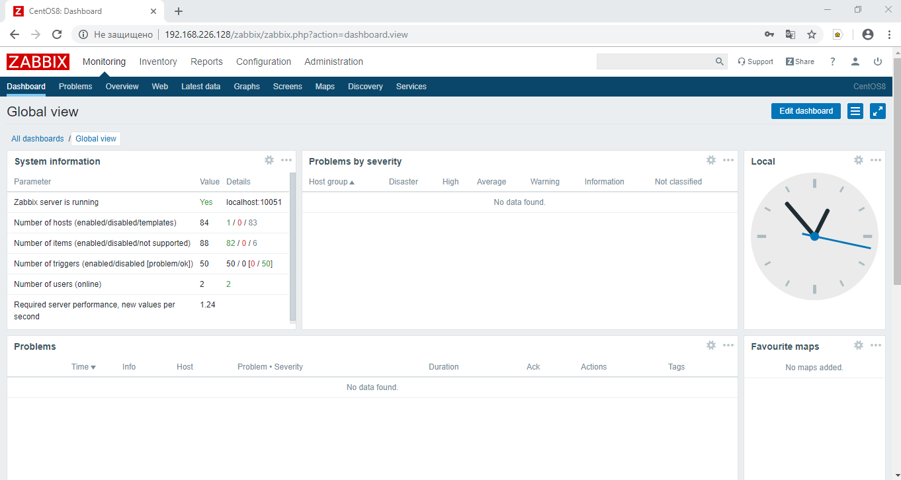Open the All dashboards breadcrumb link
Viewport: 901px width, 480px height.
click(x=38, y=139)
